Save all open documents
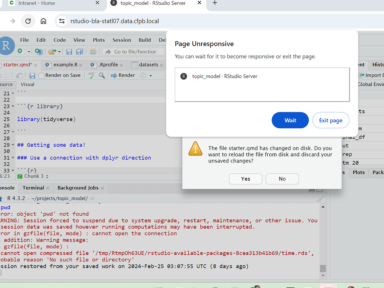 point(79,51)
